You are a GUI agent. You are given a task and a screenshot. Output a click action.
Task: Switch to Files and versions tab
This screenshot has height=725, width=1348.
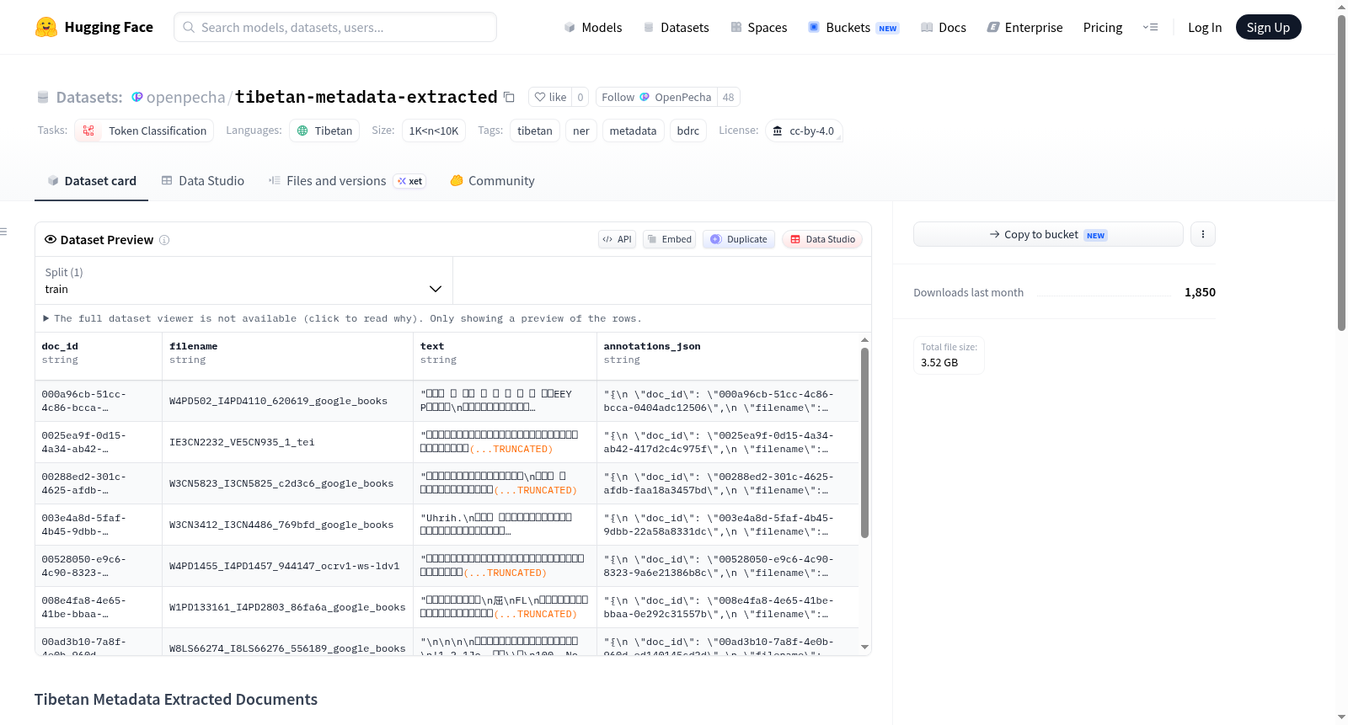pyautogui.click(x=346, y=181)
